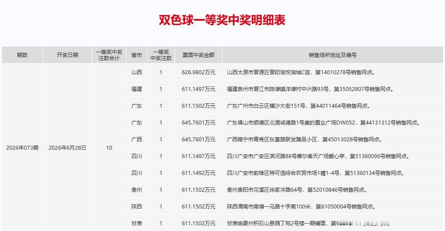Click the 陕西 province cell
This screenshot has height=231, width=445.
click(x=137, y=206)
